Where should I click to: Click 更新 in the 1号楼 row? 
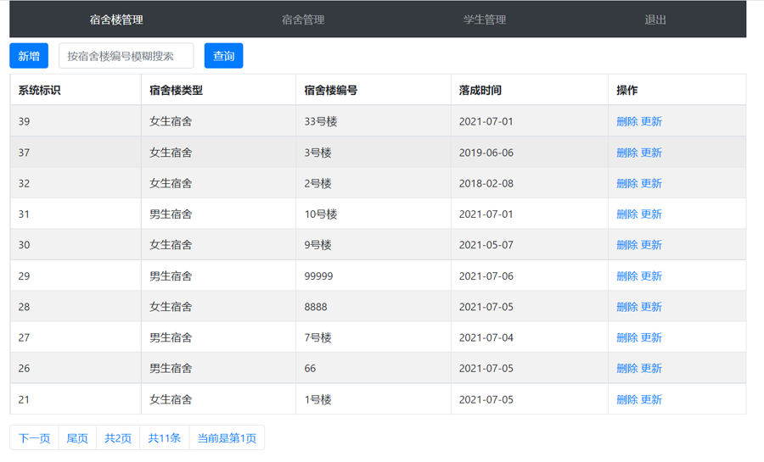click(651, 400)
